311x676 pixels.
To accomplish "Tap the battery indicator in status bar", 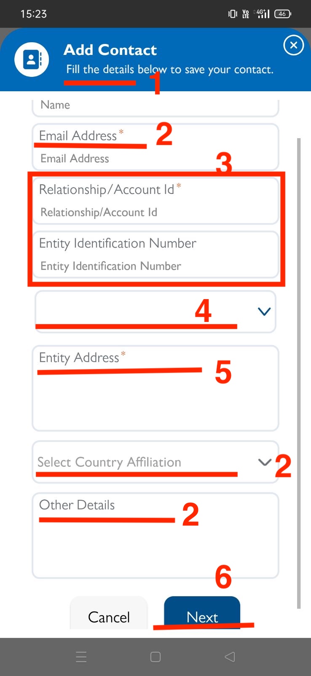I will click(x=282, y=14).
